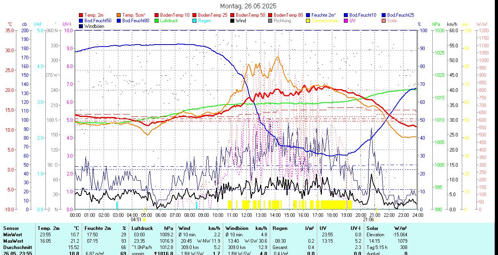Click the green Luftdruck legend swatch
The width and height of the screenshot is (498, 255).
[157, 21]
